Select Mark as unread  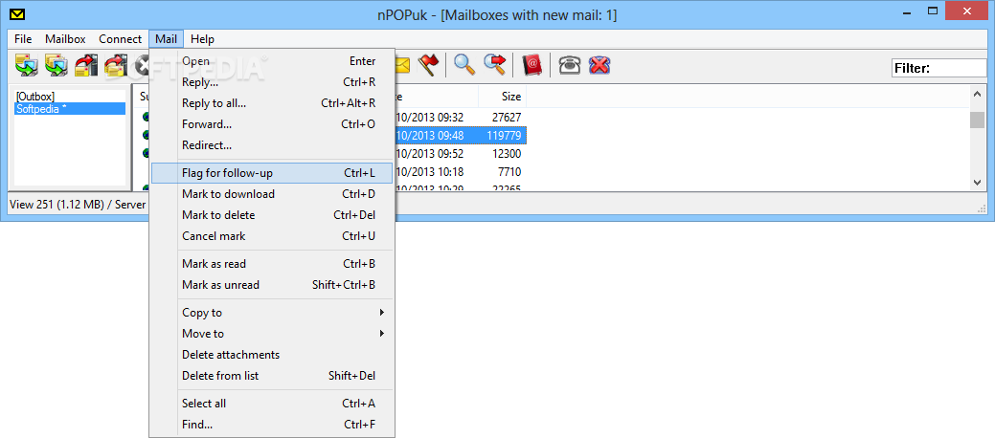pyautogui.click(x=272, y=285)
